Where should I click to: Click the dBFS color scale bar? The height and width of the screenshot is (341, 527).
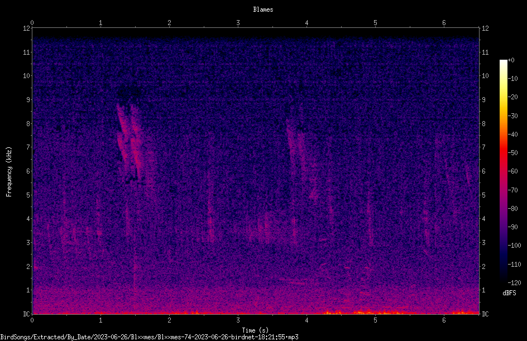coord(503,171)
